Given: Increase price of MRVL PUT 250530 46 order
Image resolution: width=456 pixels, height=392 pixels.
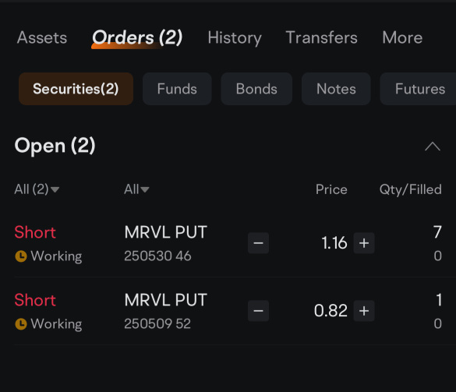Looking at the screenshot, I should point(364,243).
